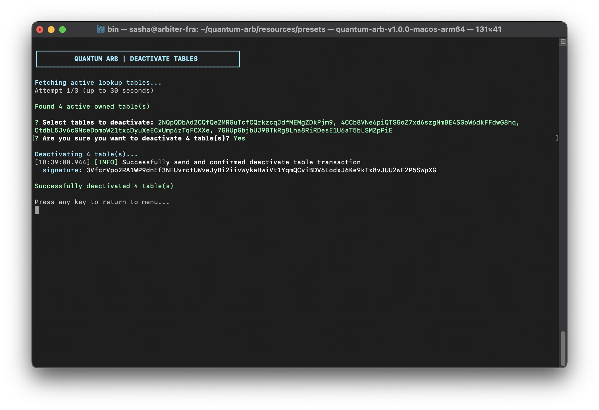
Task: Click table address starting with 2NQpQDbAd2
Action: point(245,123)
